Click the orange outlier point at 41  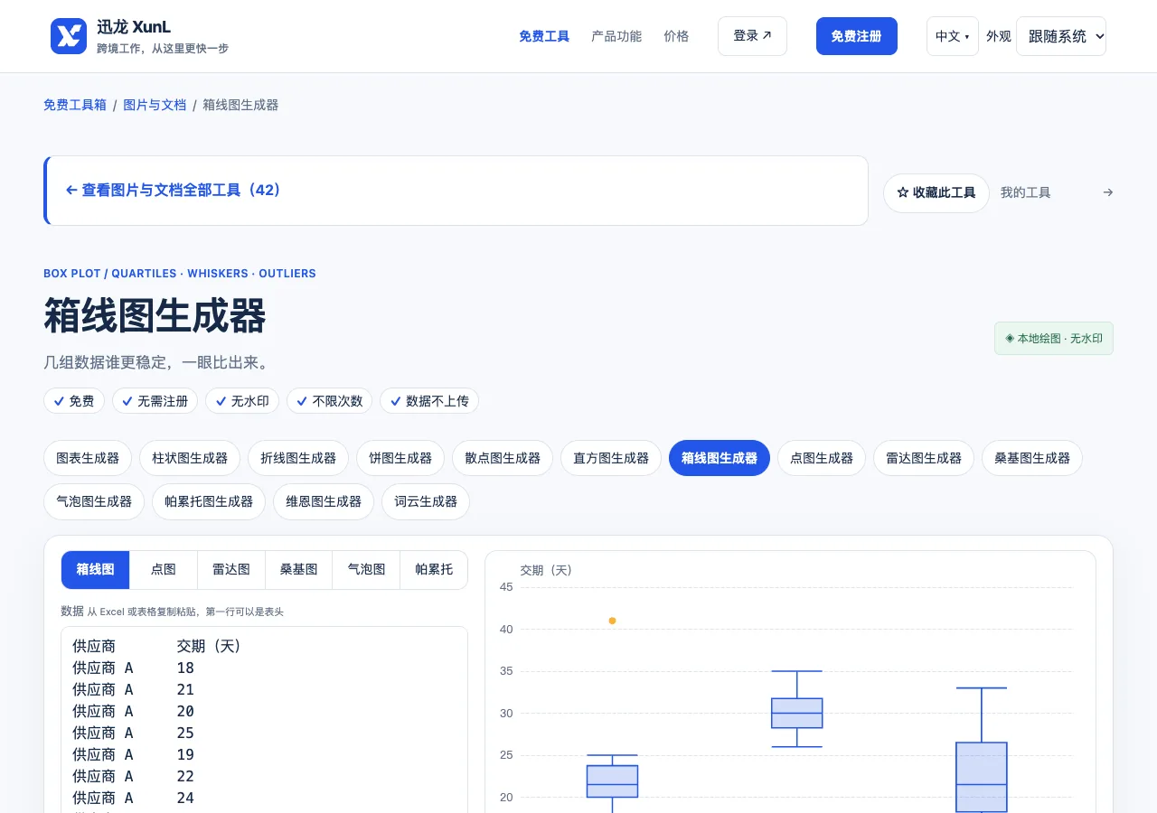point(612,621)
